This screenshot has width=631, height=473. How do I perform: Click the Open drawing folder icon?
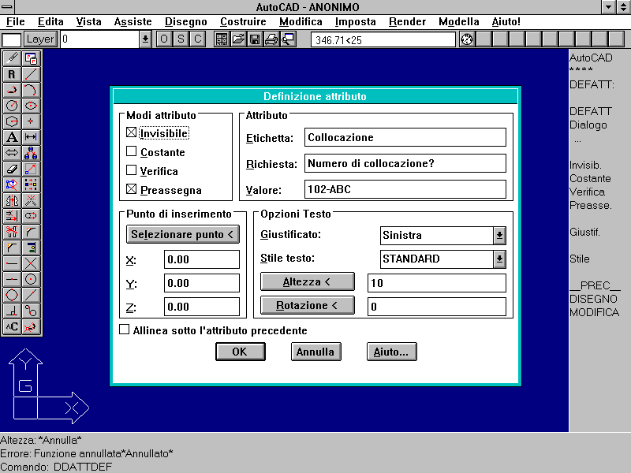(x=238, y=39)
